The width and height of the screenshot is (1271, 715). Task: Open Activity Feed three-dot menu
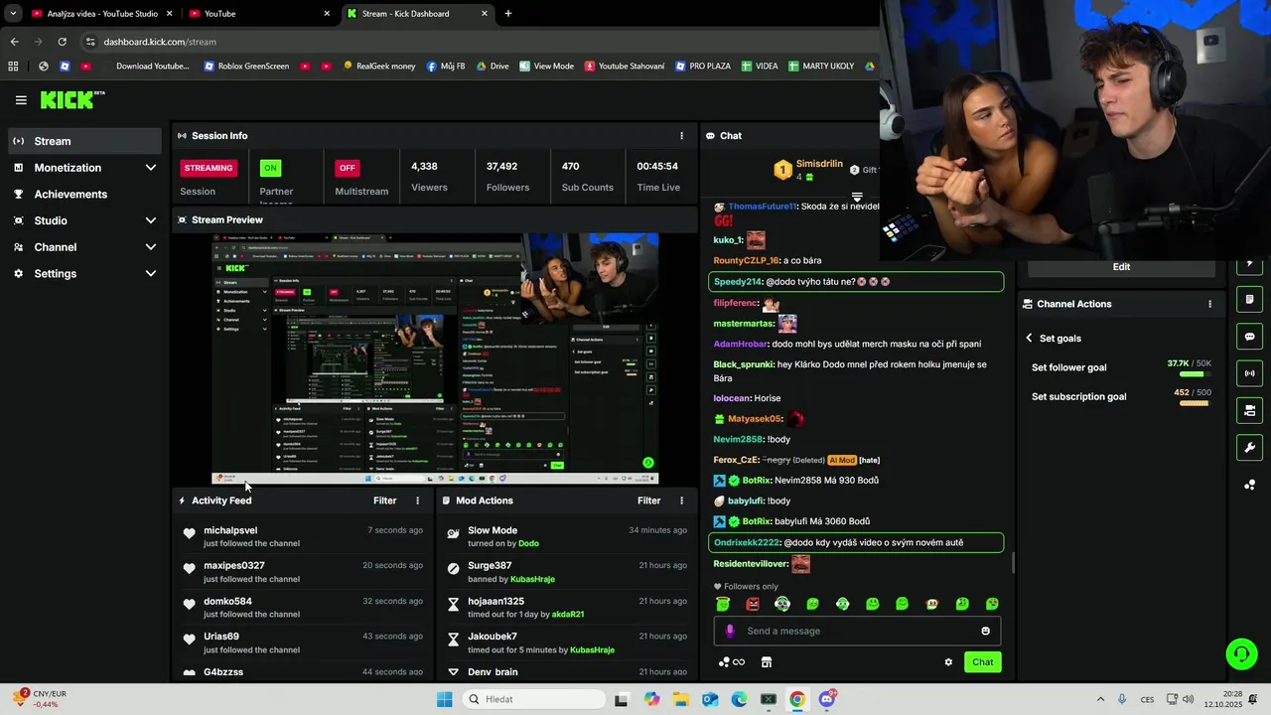(x=417, y=500)
